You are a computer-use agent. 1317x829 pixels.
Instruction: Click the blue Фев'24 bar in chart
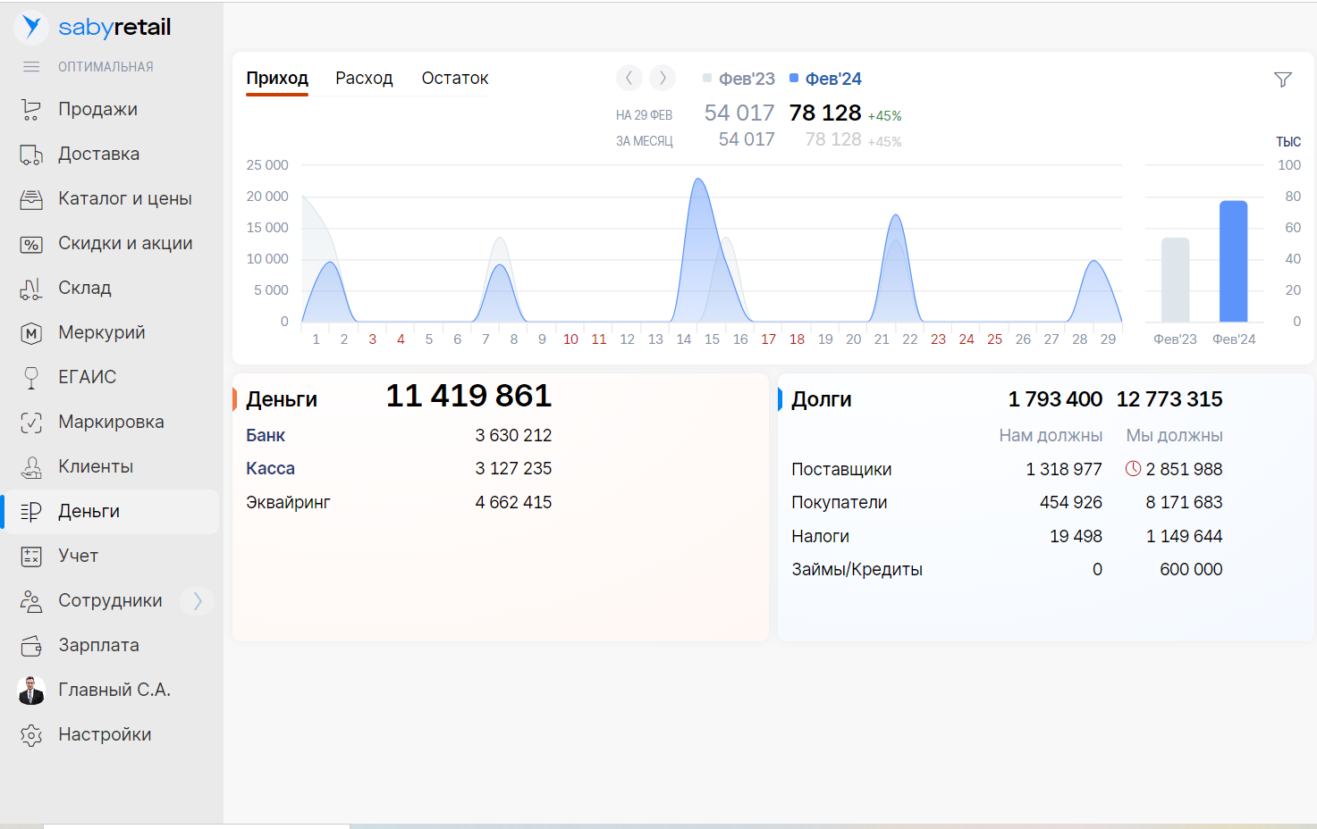[x=1233, y=261]
